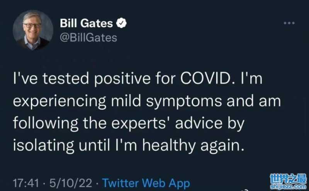Open the three-dot more options menu
This screenshot has width=309, height=191.
tap(289, 24)
